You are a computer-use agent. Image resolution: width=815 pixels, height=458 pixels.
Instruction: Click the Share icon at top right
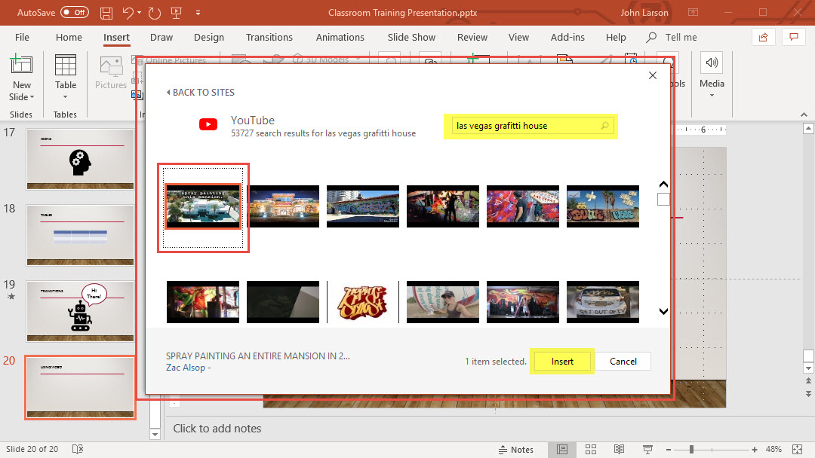coord(764,37)
